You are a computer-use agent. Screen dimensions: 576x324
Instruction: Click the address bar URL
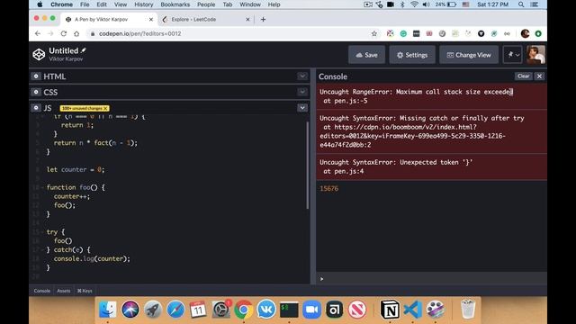tap(140, 34)
